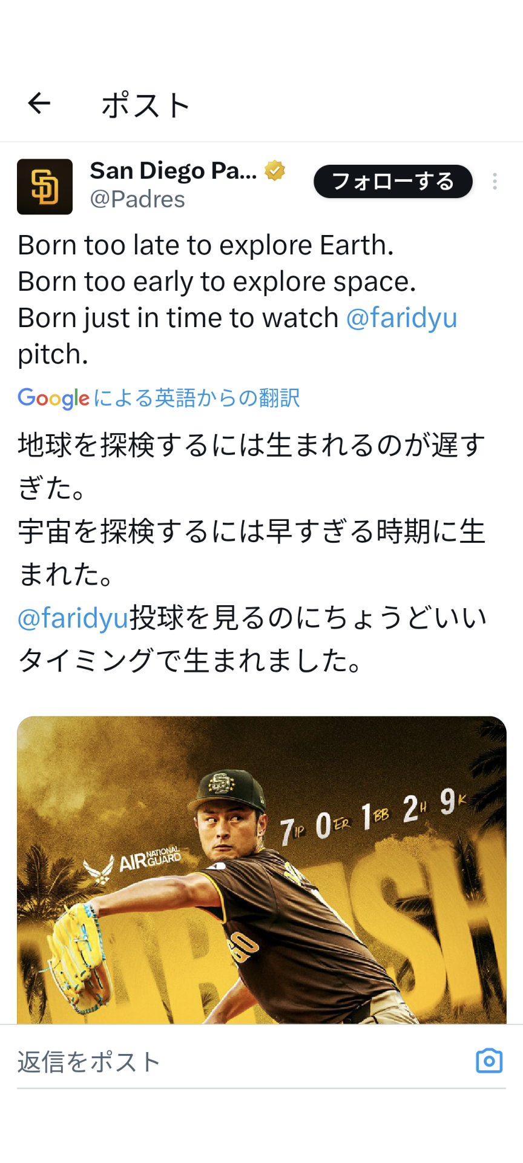Open @faridyu mention in English text
This screenshot has width=523, height=1163.
click(x=401, y=318)
